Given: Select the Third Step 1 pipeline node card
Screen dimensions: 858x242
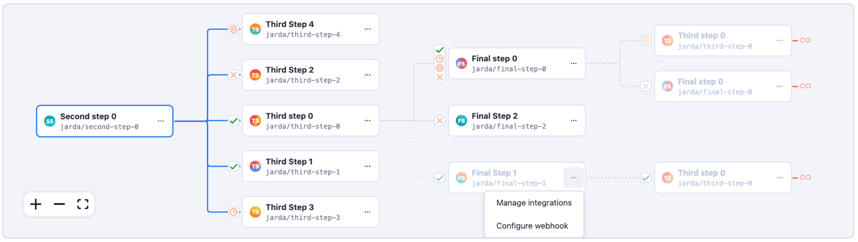Looking at the screenshot, I should click(311, 166).
